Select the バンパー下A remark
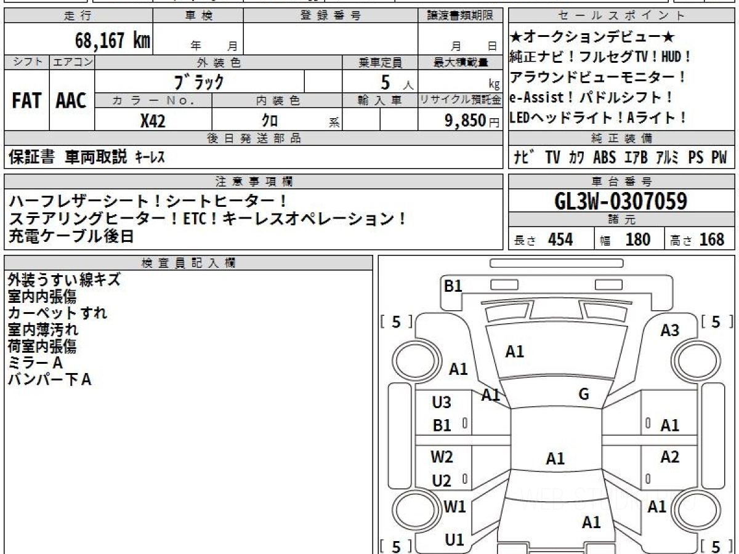This screenshot has height=554, width=739. (49, 379)
